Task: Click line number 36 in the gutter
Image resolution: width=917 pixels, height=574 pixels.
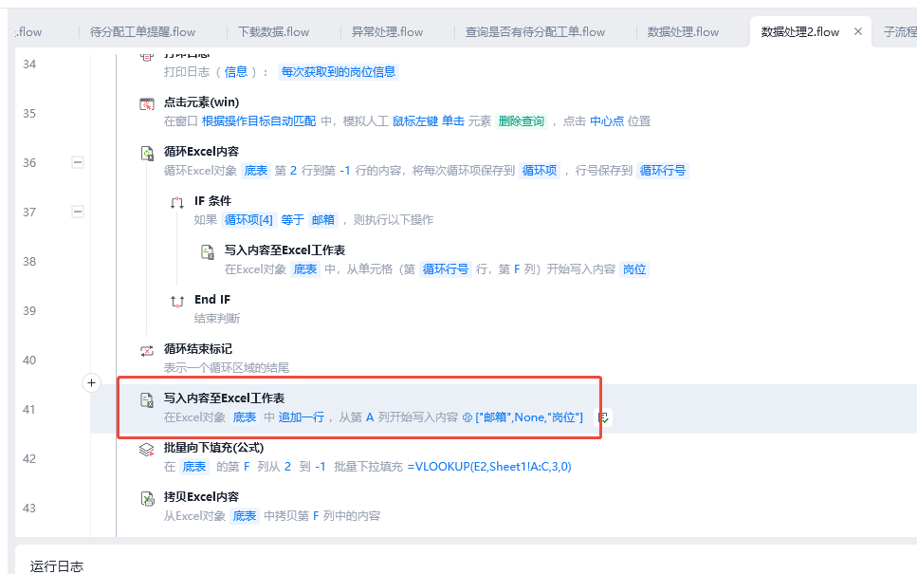Action: [x=29, y=162]
